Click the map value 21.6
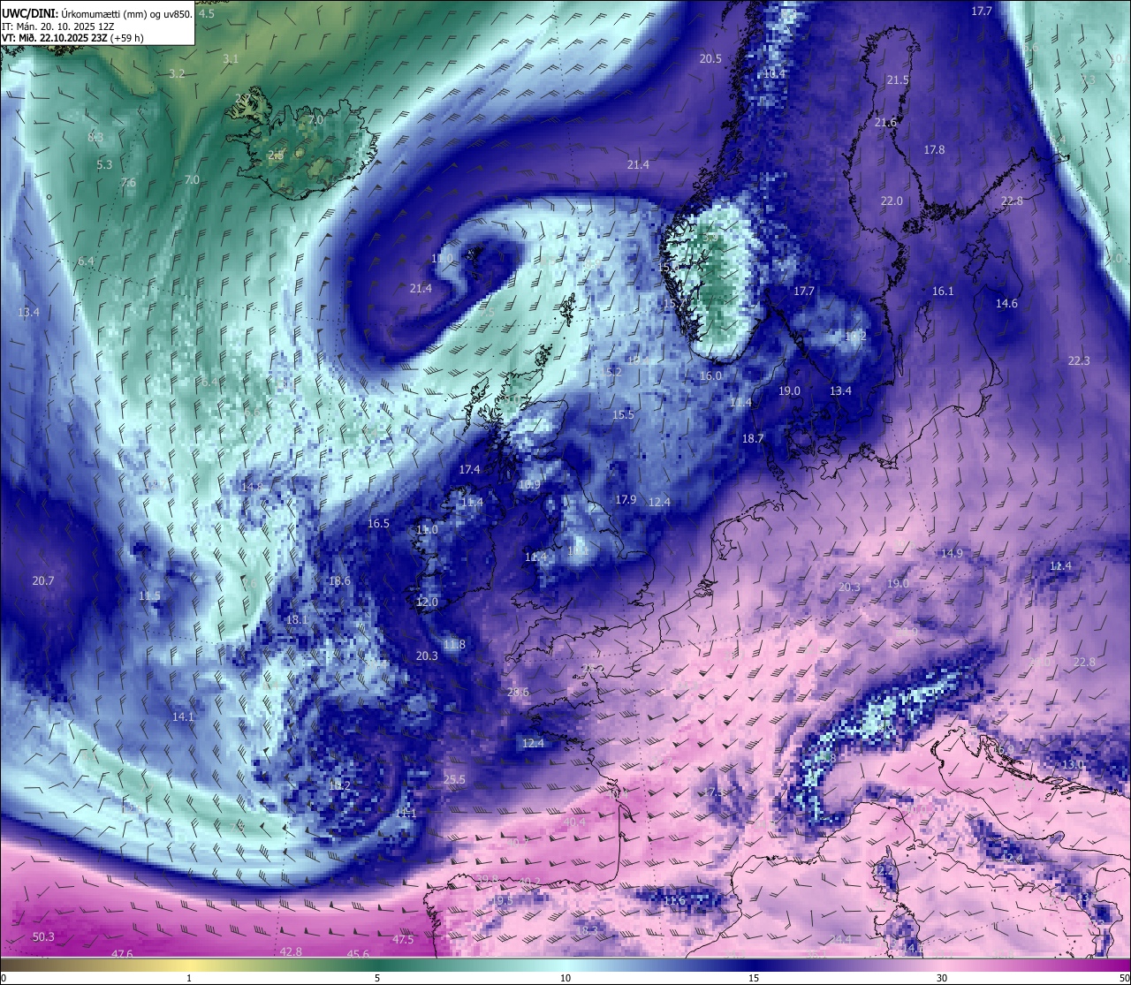This screenshot has height=985, width=1131. pyautogui.click(x=885, y=122)
